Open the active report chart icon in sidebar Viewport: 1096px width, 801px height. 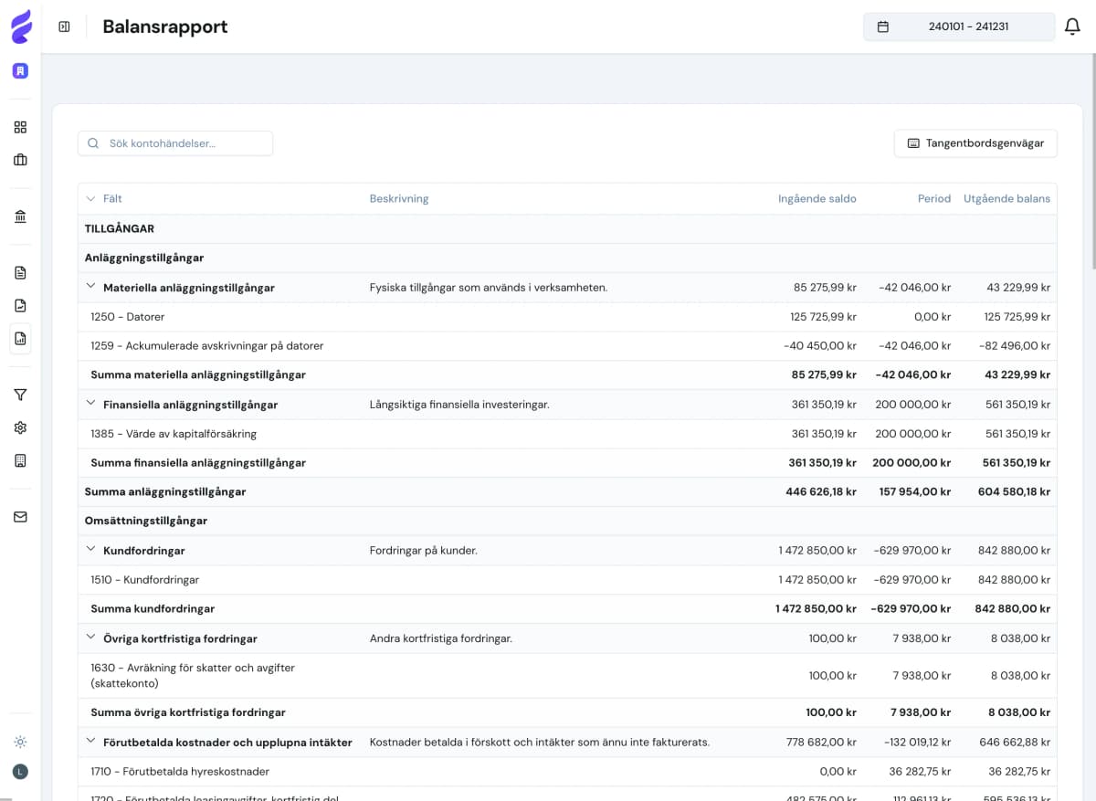20,339
